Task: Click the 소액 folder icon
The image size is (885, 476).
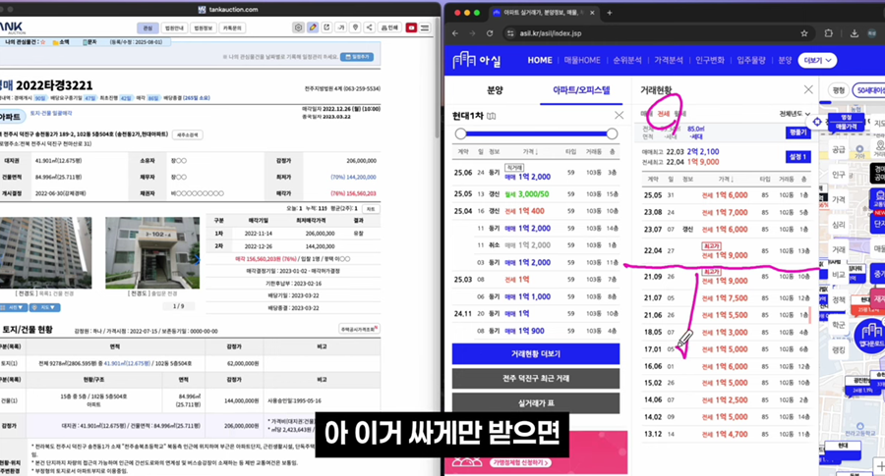Action: click(56, 42)
